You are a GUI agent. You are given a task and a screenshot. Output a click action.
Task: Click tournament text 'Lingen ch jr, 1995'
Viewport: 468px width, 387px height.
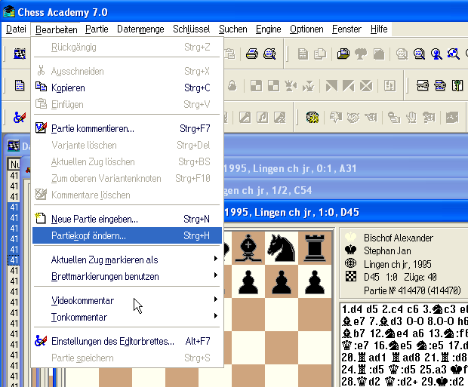(397, 264)
